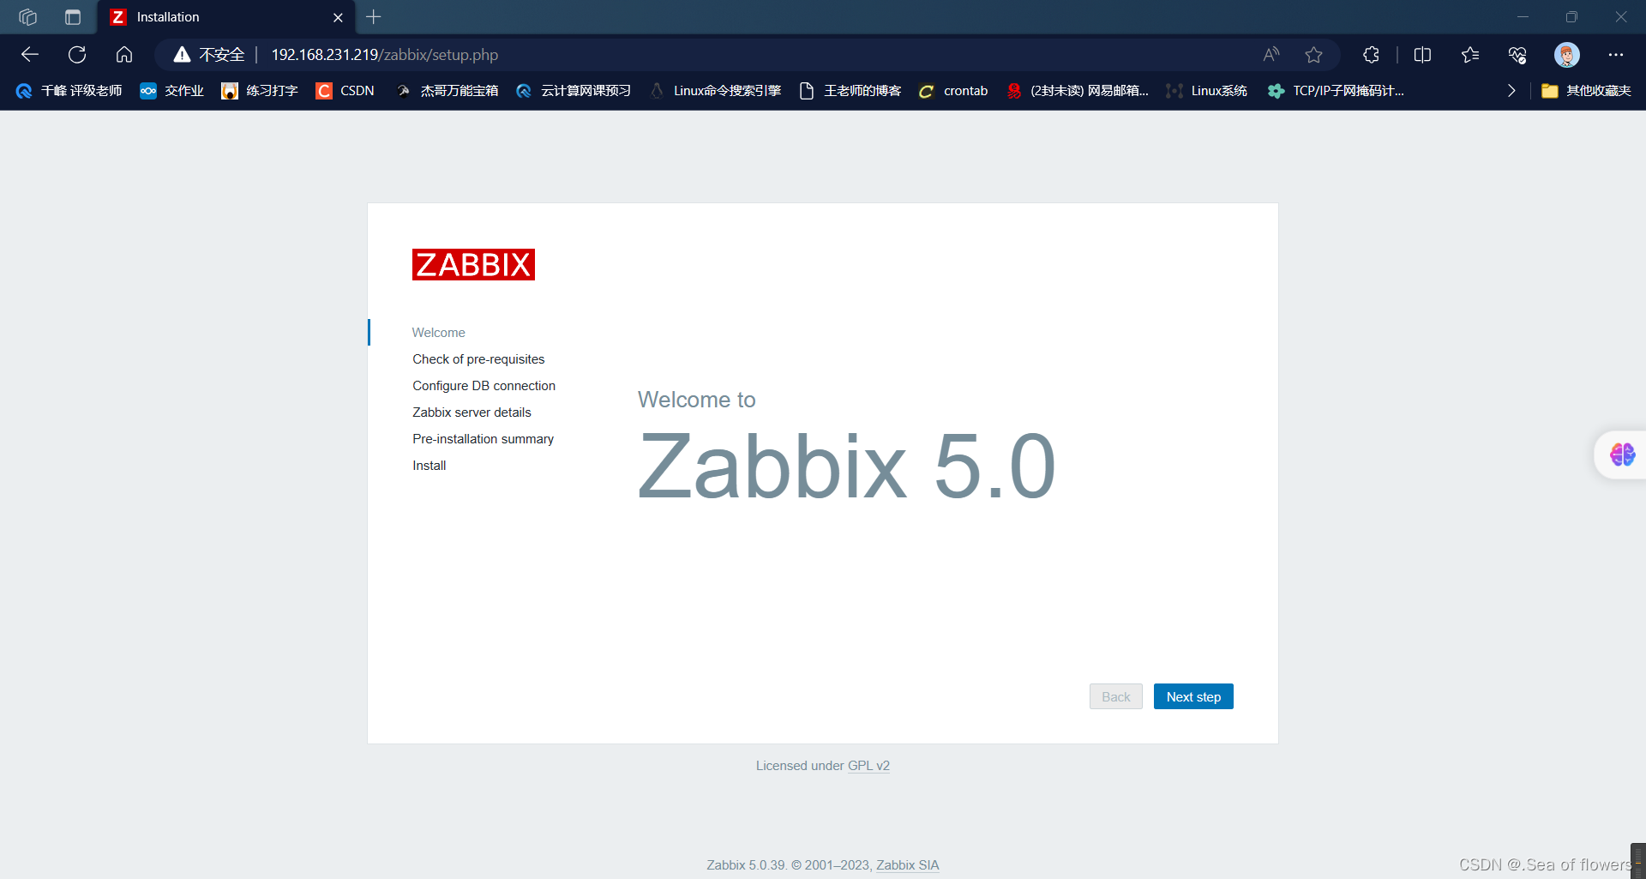Select the Welcome setup step
1646x879 pixels.
click(x=439, y=333)
